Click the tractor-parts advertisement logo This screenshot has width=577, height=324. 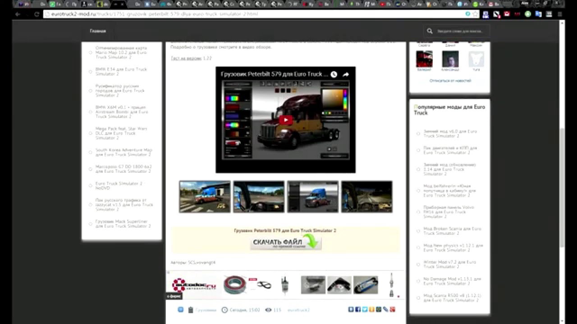click(x=194, y=285)
